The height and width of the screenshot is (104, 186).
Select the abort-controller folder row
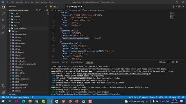(28, 85)
